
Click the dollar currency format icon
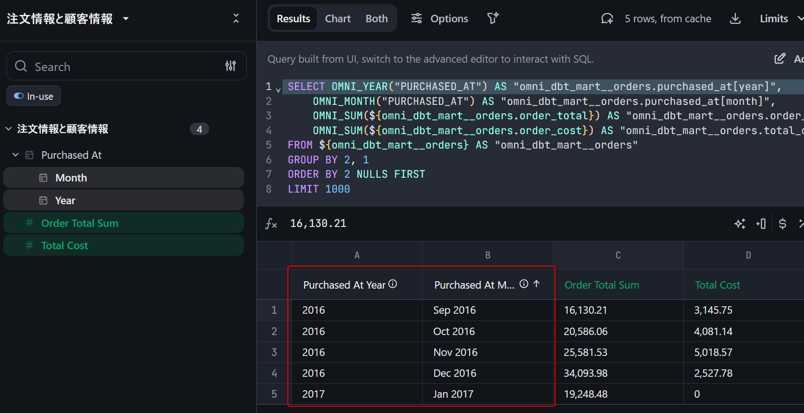pos(782,224)
